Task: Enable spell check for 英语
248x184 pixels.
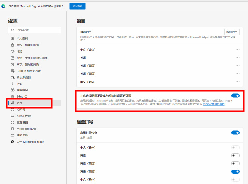Action: pos(235,155)
